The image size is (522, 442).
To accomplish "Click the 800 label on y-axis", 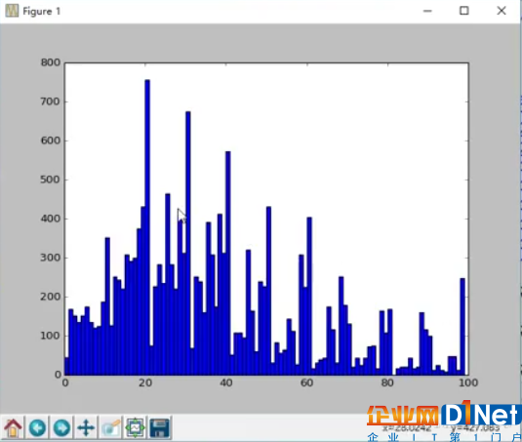I will tap(51, 62).
